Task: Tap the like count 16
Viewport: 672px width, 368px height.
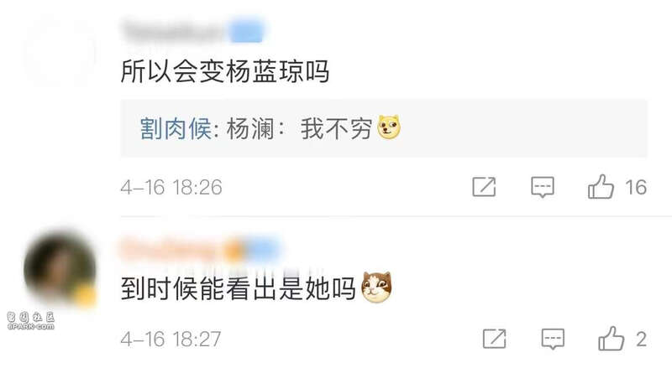Action: pyautogui.click(x=636, y=187)
